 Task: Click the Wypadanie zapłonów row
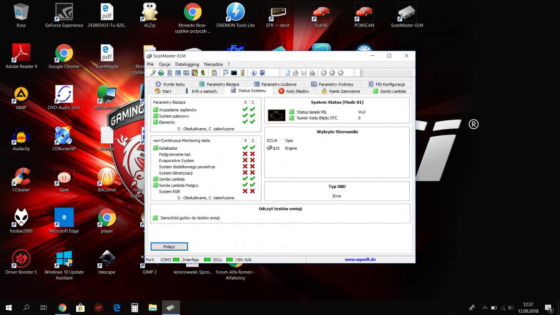[203, 110]
